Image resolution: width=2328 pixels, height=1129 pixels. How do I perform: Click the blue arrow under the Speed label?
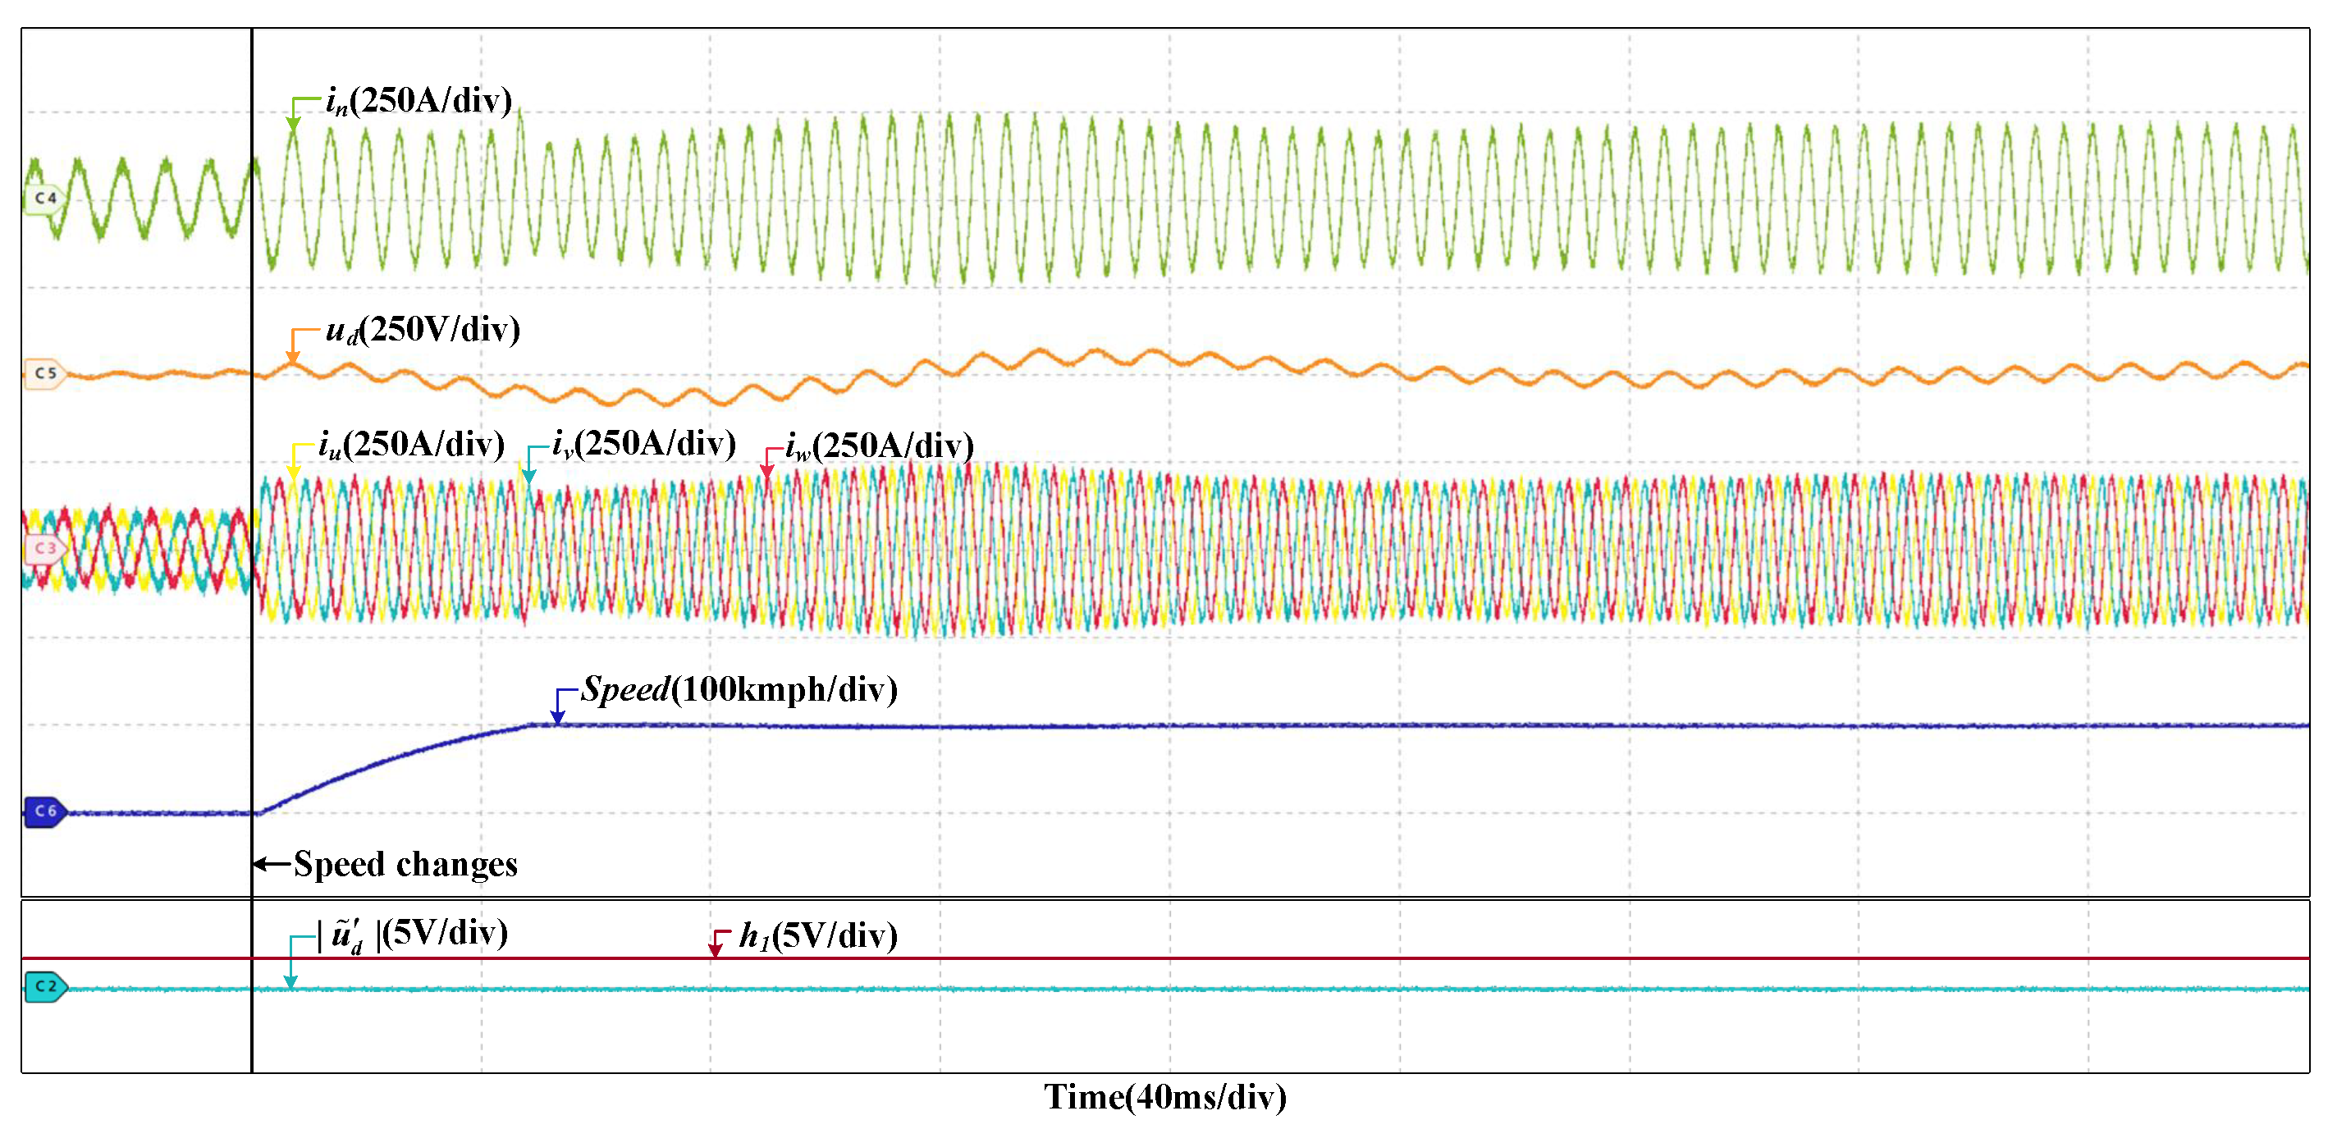[x=558, y=715]
